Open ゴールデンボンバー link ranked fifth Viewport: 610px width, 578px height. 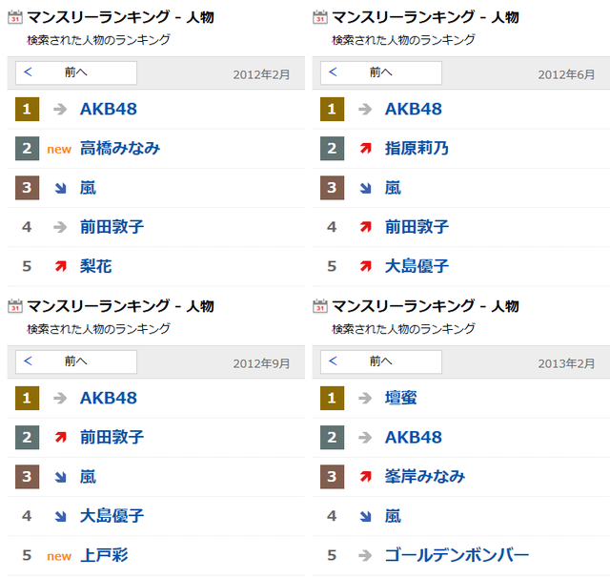(457, 555)
